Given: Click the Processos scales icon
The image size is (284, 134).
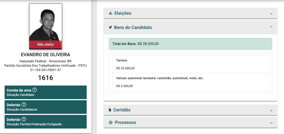Looking at the screenshot, I should pyautogui.click(x=110, y=122).
